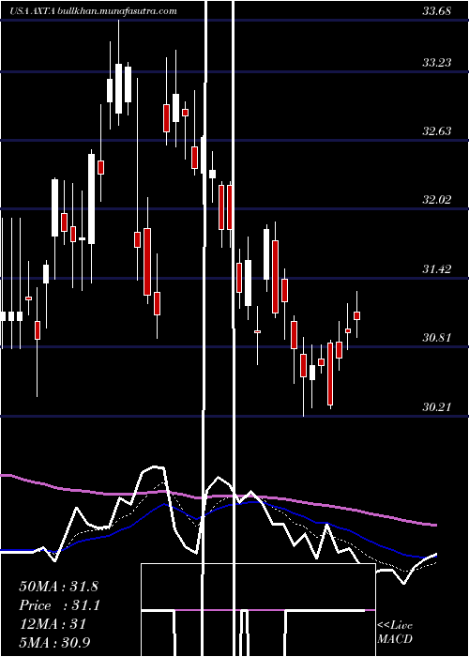Screen dimensions: 469x657
Task: Click the 12MA : 31 readout
Action: pyautogui.click(x=53, y=624)
